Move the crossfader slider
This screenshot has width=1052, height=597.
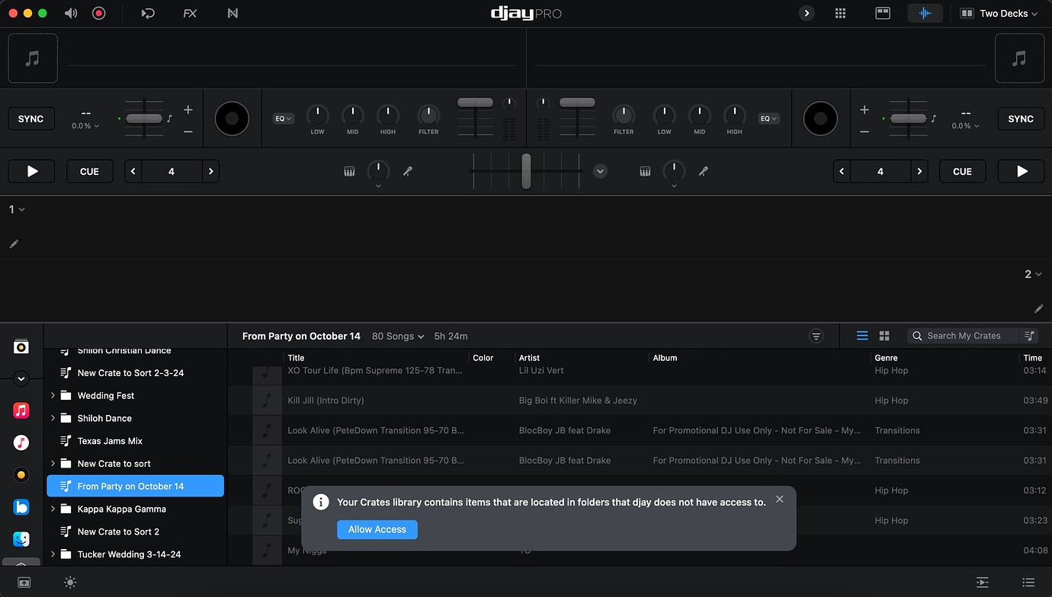coord(526,171)
